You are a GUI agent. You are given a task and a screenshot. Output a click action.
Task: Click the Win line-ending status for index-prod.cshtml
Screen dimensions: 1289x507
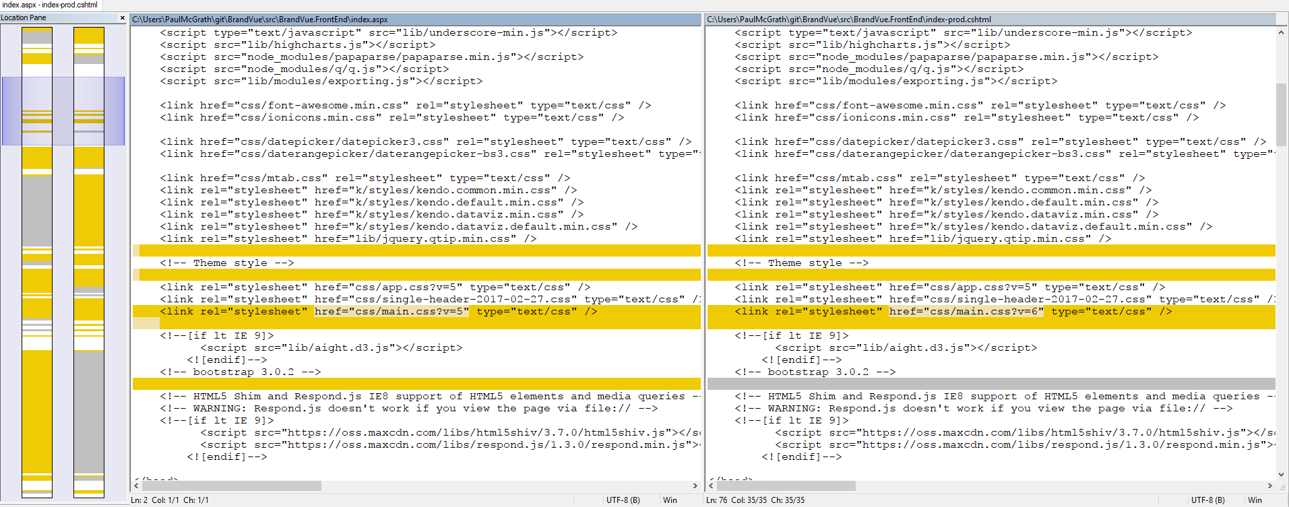(x=1255, y=500)
